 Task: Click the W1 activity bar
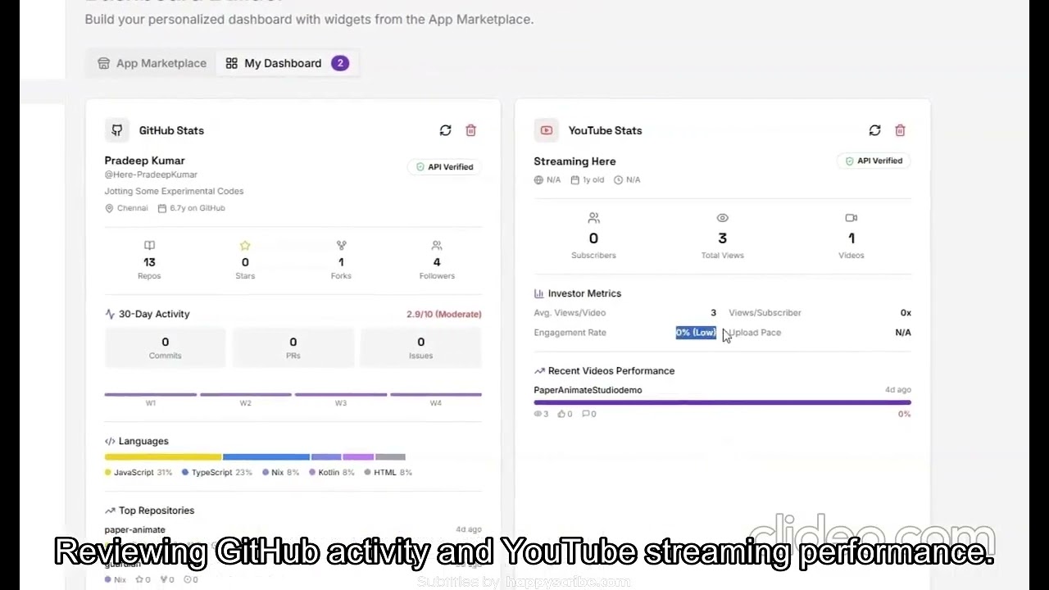tap(151, 395)
